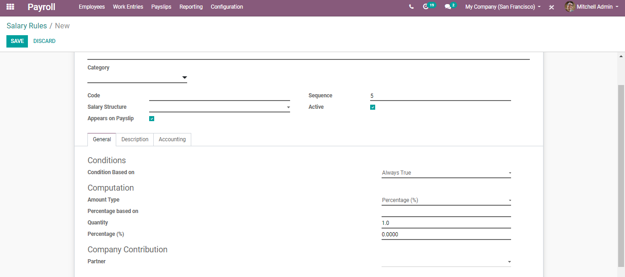This screenshot has width=625, height=277.
Task: Click into the Code input field
Action: (220, 96)
